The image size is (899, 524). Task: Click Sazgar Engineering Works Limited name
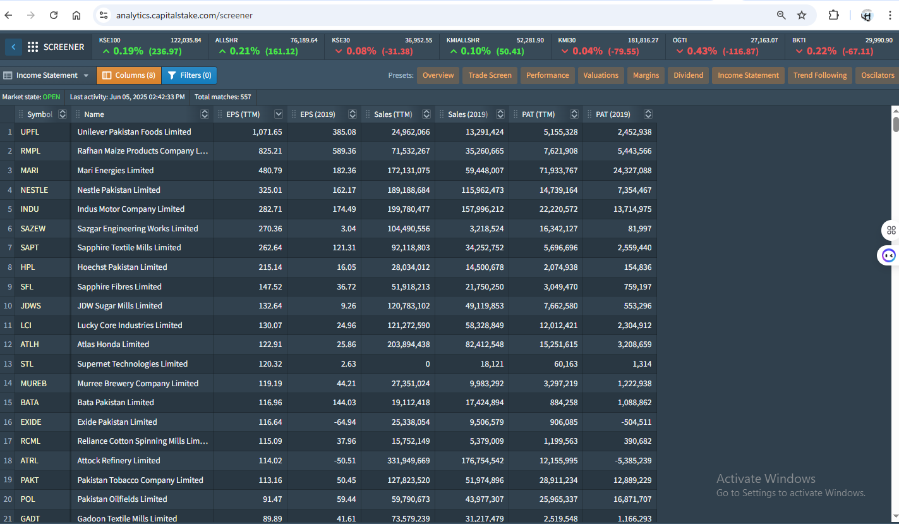coord(138,228)
